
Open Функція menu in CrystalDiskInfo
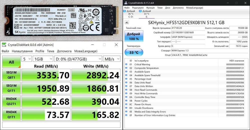150,8
